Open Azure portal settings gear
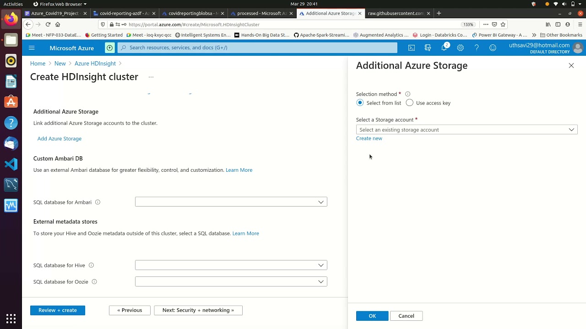The height and width of the screenshot is (329, 586). point(460,48)
